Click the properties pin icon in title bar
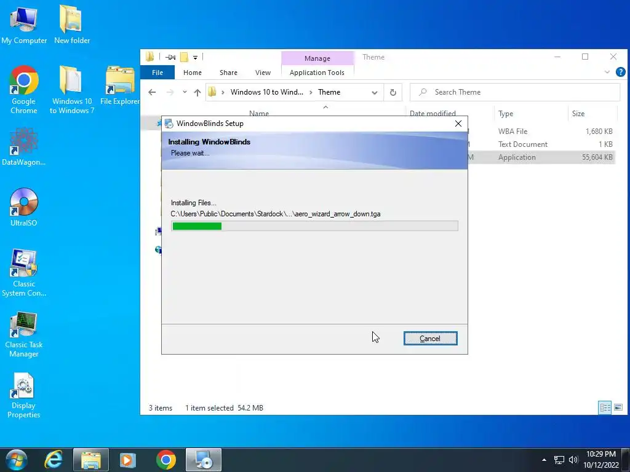The height and width of the screenshot is (472, 630). coord(170,57)
